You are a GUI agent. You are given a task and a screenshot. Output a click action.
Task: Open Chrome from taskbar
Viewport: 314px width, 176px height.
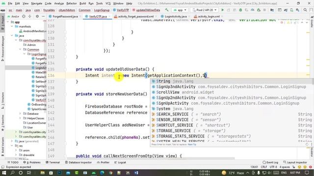(111, 173)
